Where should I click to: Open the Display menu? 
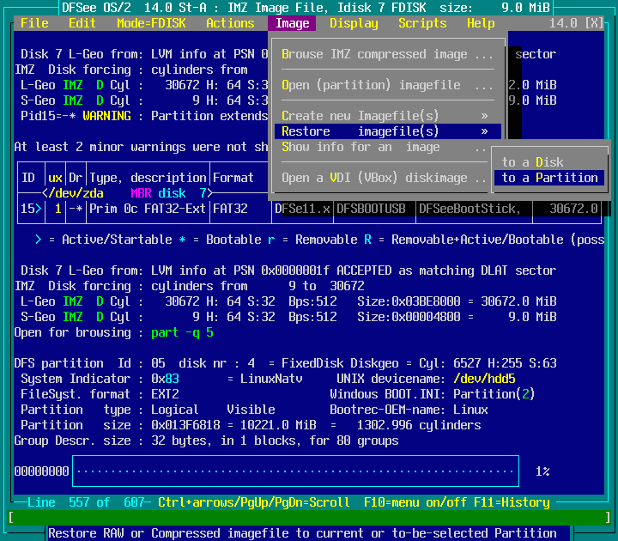click(x=354, y=23)
